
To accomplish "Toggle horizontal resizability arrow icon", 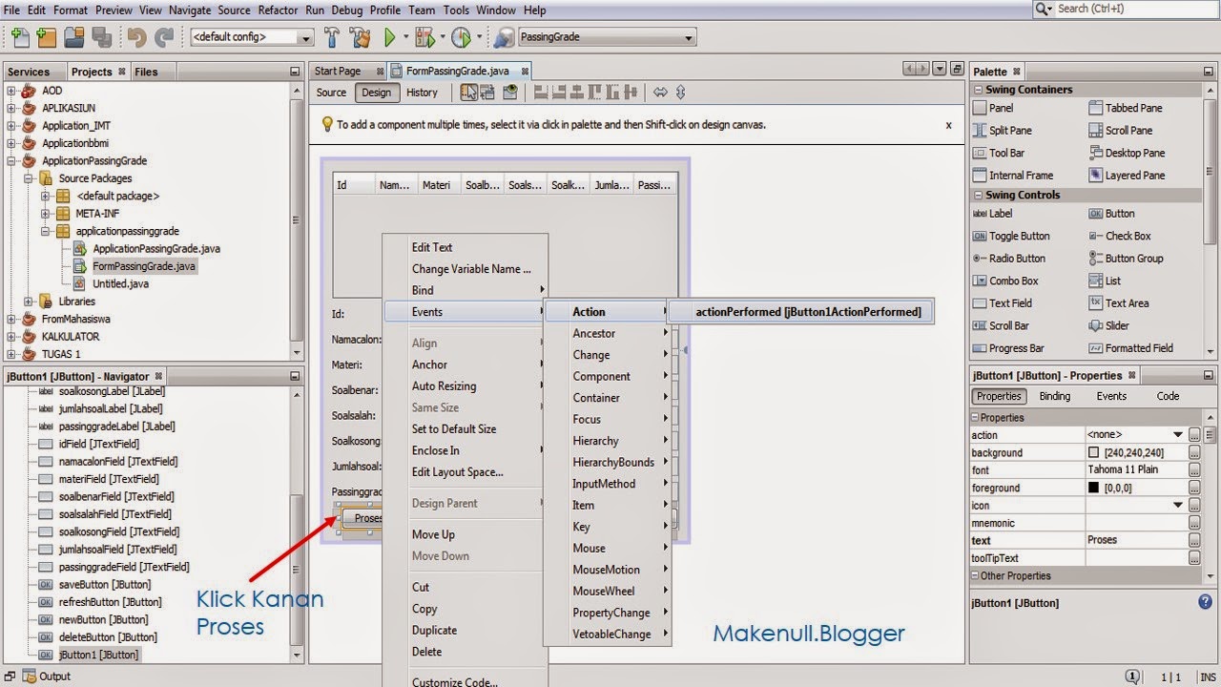I will 660,93.
